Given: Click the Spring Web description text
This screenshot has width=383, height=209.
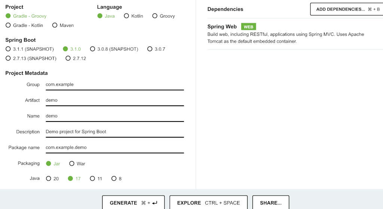Looking at the screenshot, I should [285, 38].
